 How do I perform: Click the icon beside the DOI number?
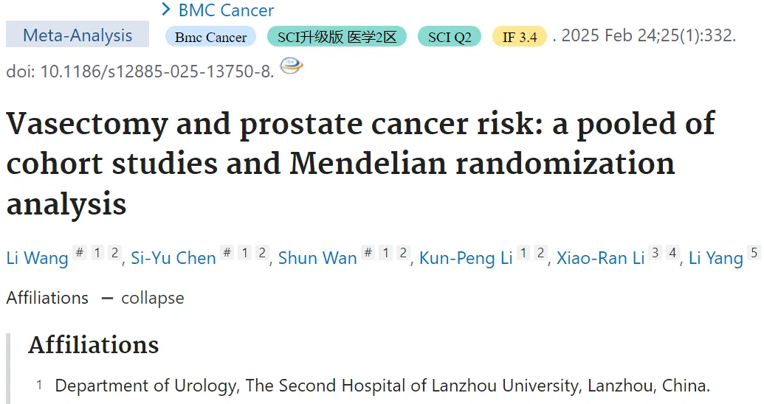click(292, 66)
